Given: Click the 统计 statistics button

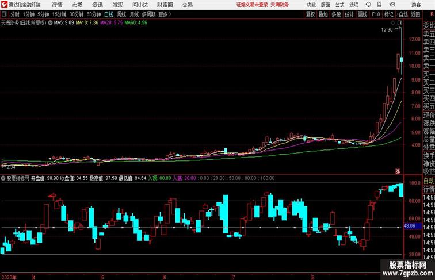Looking at the screenshot, I should tap(349, 14).
